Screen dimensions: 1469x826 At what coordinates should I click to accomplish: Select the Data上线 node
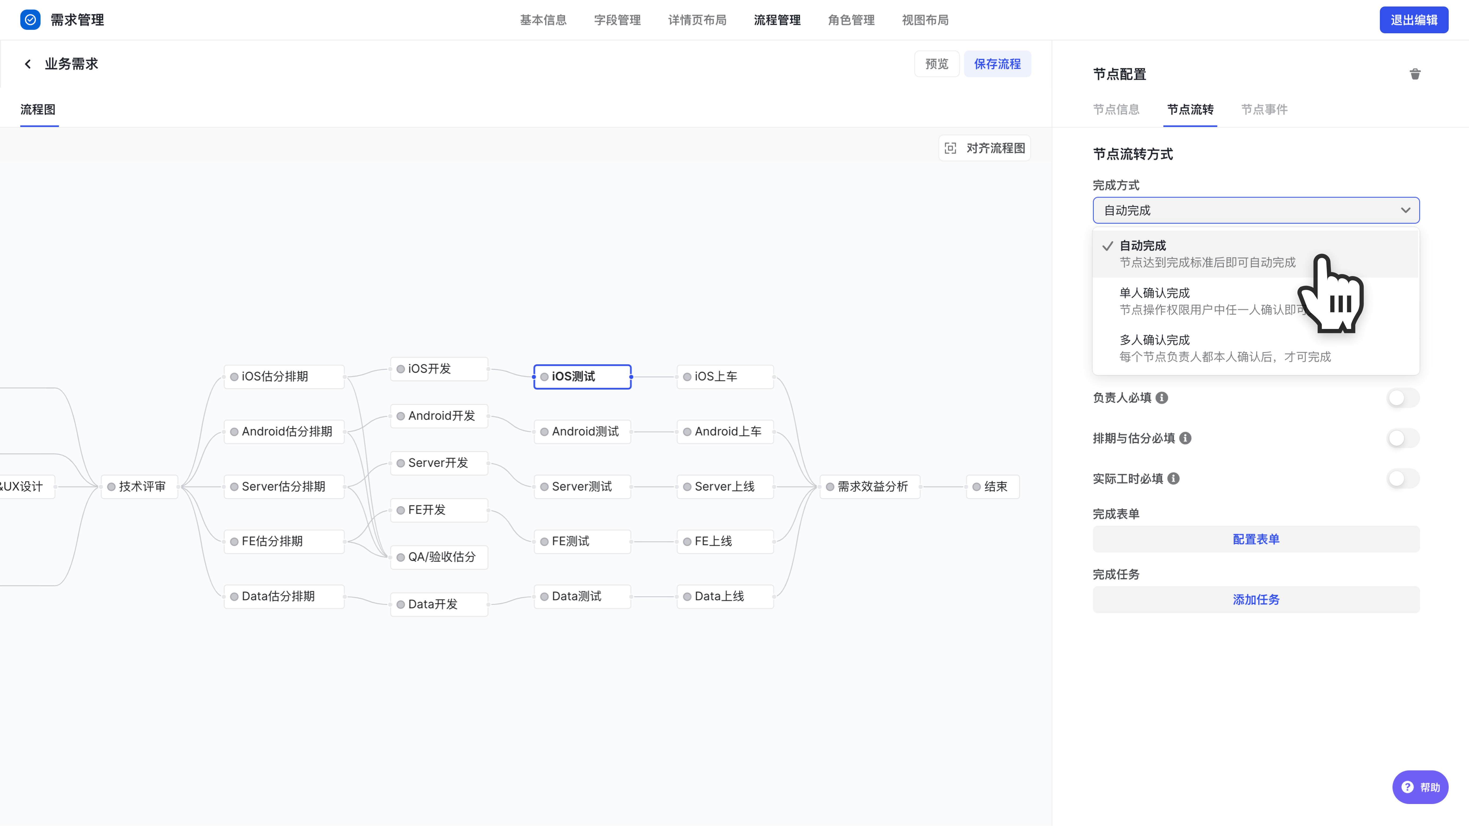pos(725,596)
